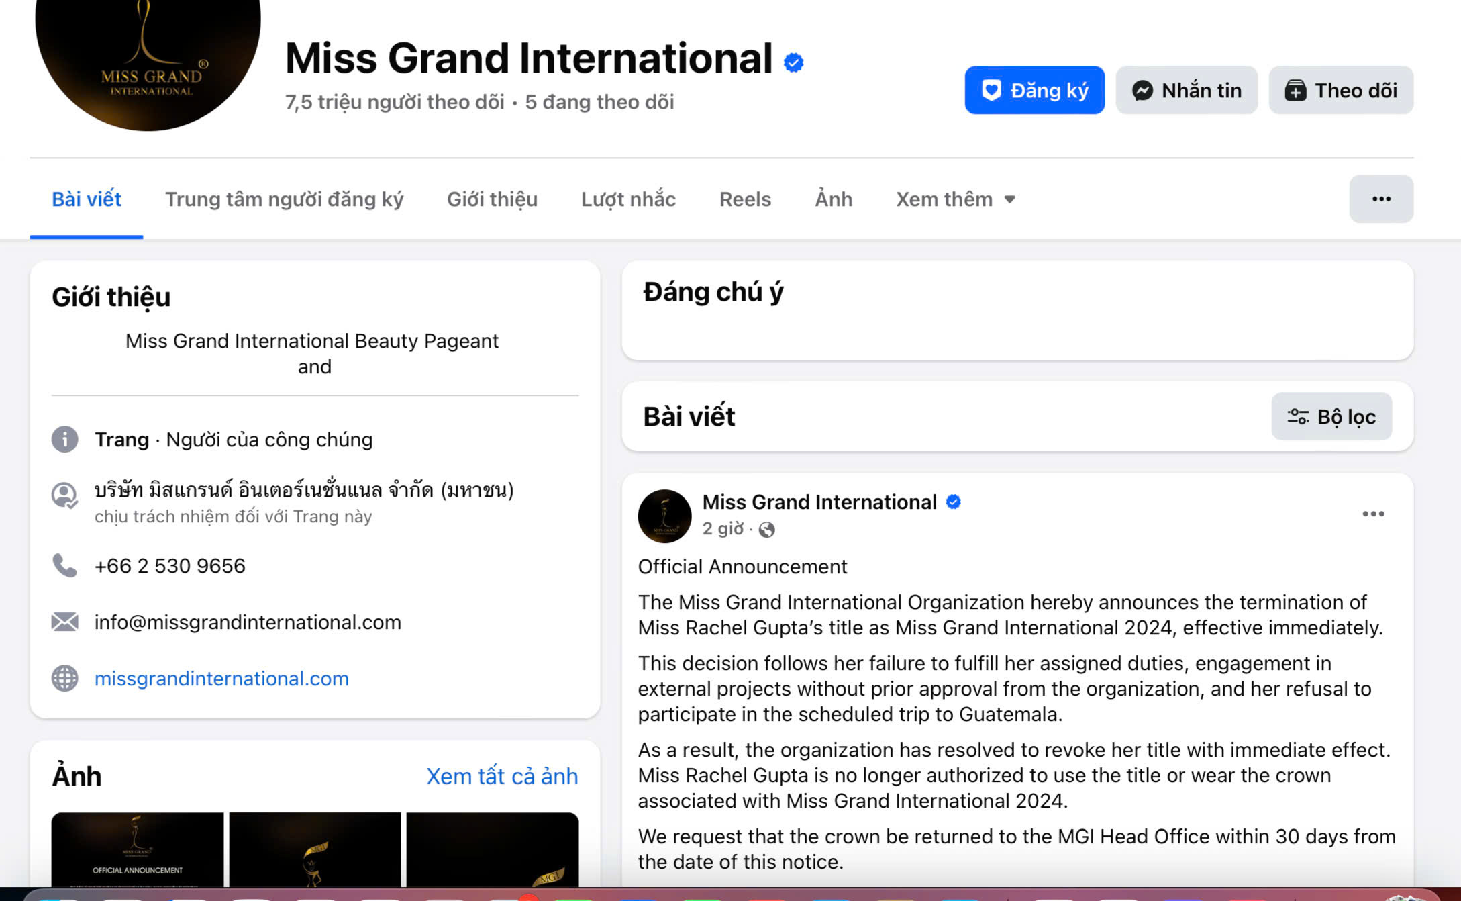Image resolution: width=1461 pixels, height=901 pixels.
Task: Open the Bộ lọc posts filter
Action: tap(1331, 416)
